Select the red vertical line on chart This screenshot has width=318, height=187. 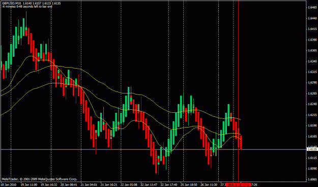pos(238,91)
